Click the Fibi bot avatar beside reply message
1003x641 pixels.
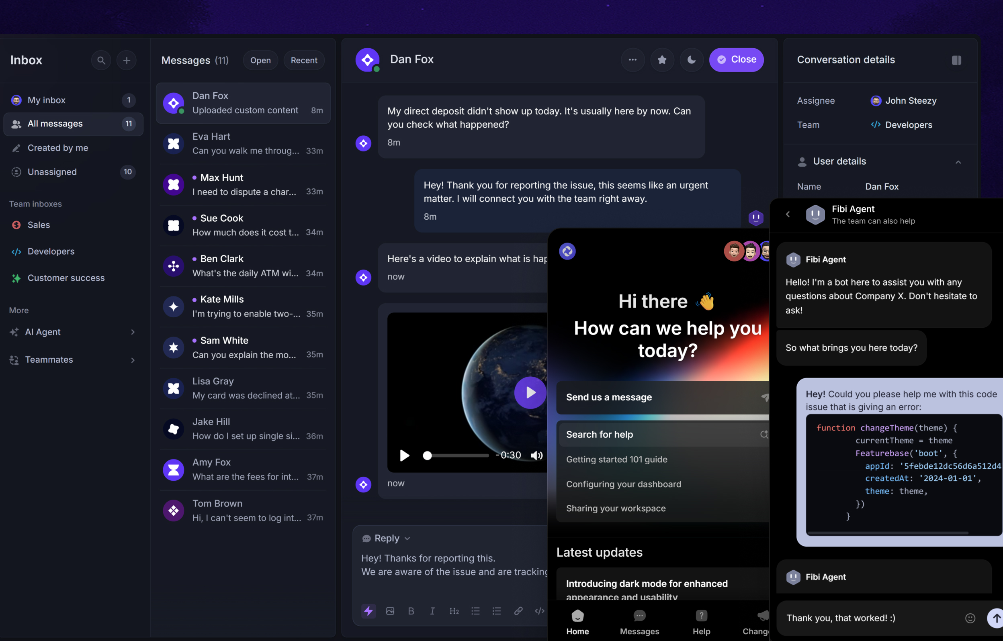tap(755, 217)
